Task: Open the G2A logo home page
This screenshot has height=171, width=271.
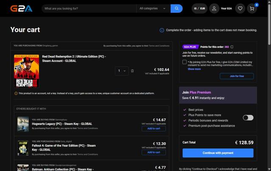Action: coord(21,8)
